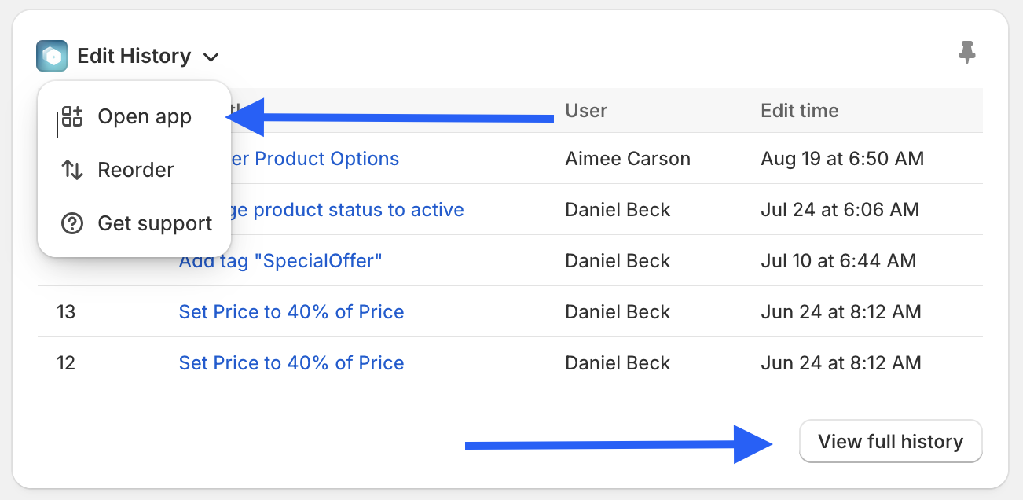Click the Jul 24 at 6:06 AM timestamp

tap(840, 210)
